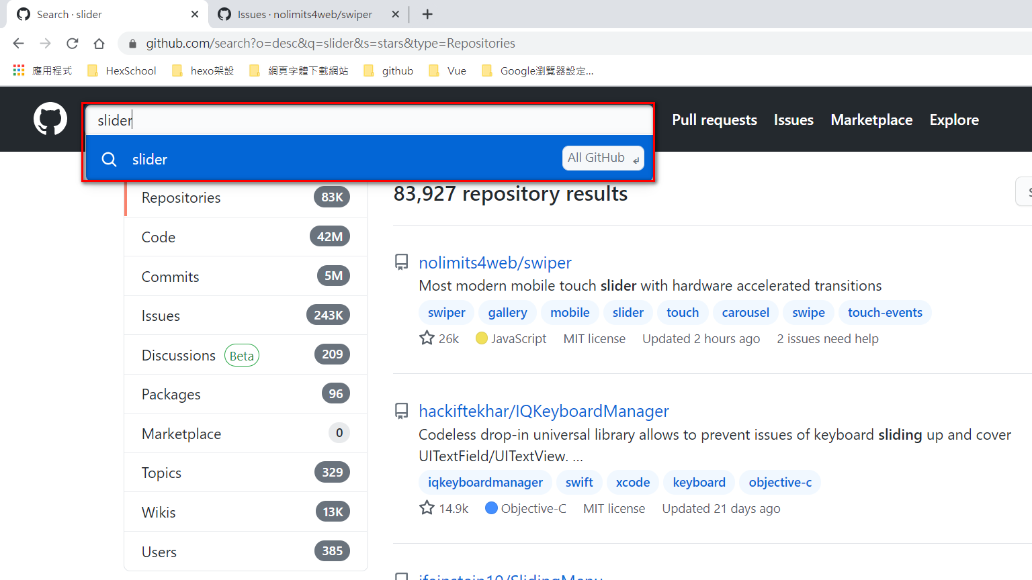Click the 14.9k stars count
1032x580 pixels.
454,508
